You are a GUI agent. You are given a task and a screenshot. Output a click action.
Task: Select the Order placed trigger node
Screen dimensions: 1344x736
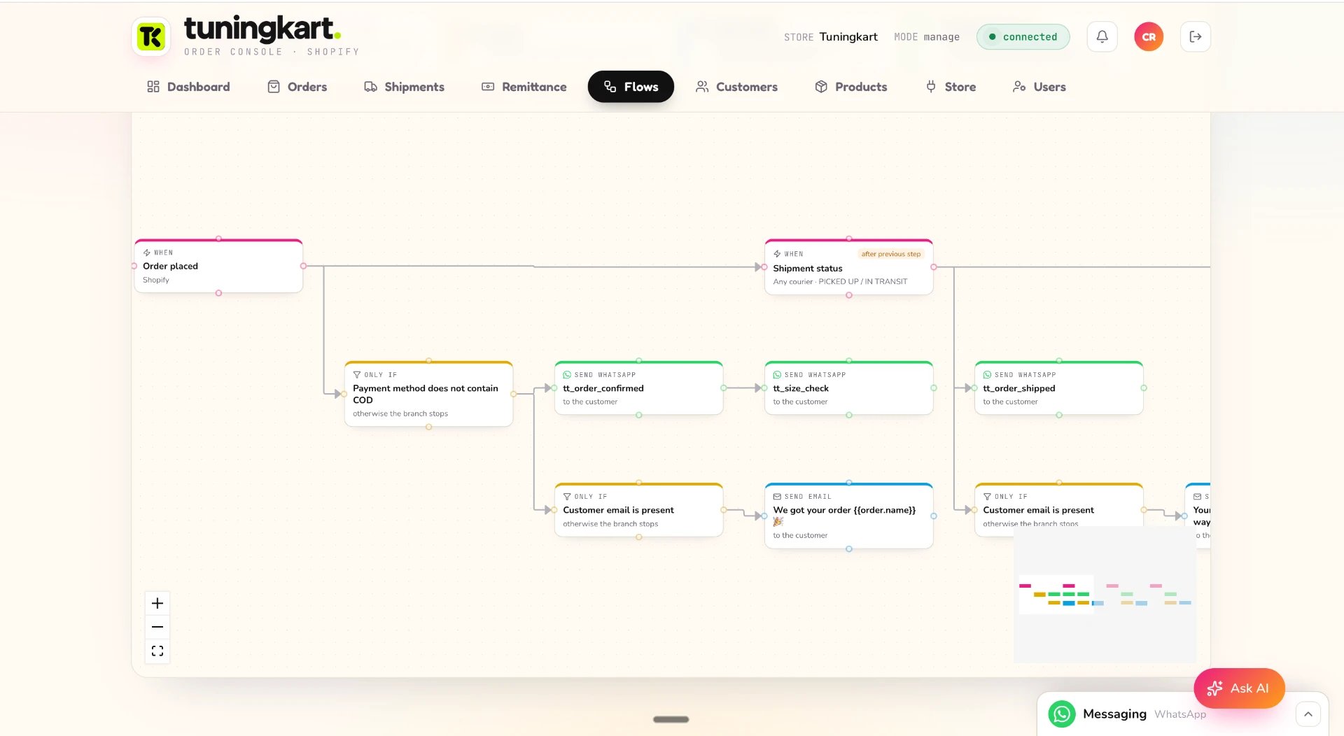(218, 266)
